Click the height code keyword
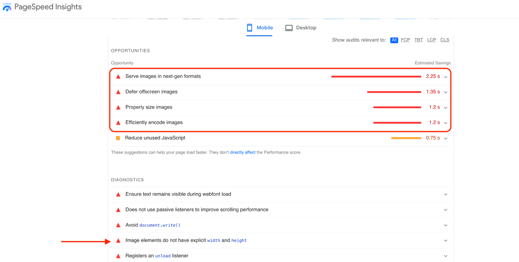Screen dimensions: 519x262 click(x=239, y=240)
